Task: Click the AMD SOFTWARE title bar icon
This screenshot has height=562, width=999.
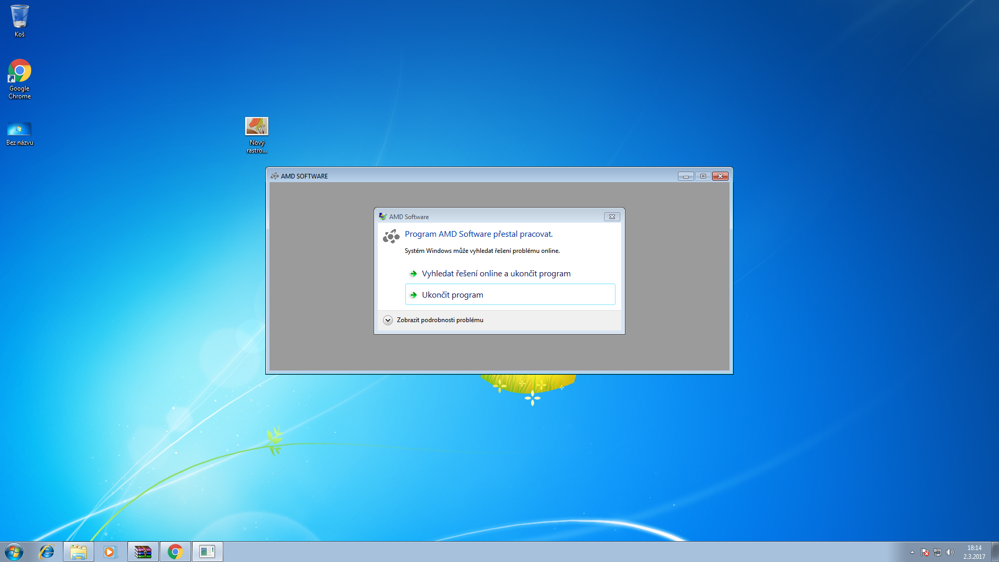Action: [275, 176]
